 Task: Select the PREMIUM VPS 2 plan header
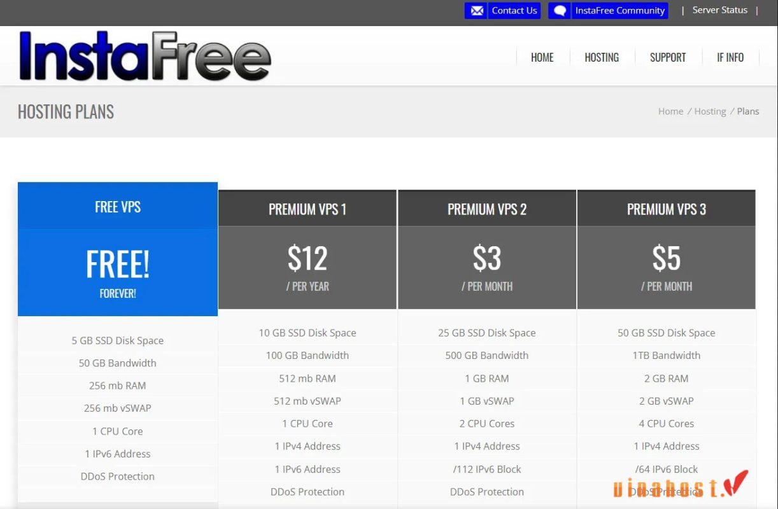pyautogui.click(x=486, y=208)
